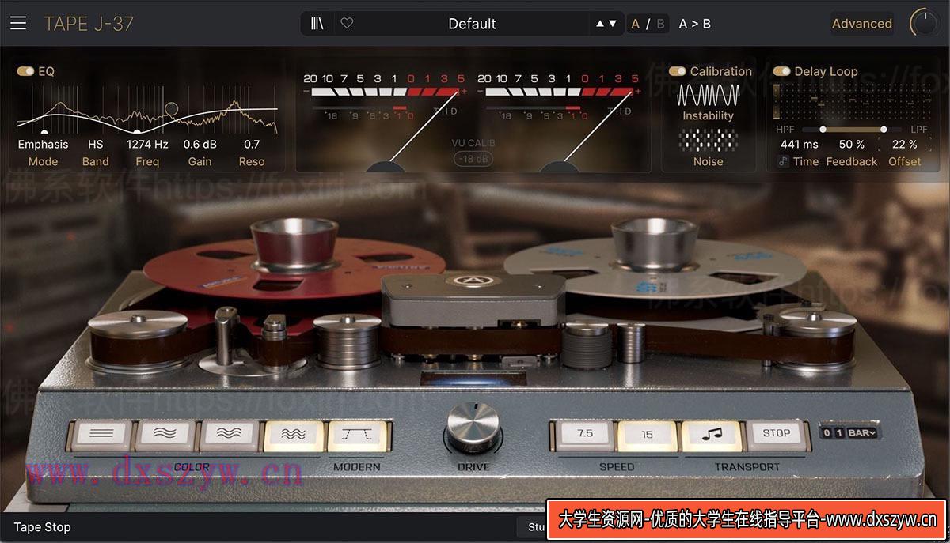Viewport: 950px width, 543px height.
Task: Click the music note Transport button
Action: coord(712,434)
